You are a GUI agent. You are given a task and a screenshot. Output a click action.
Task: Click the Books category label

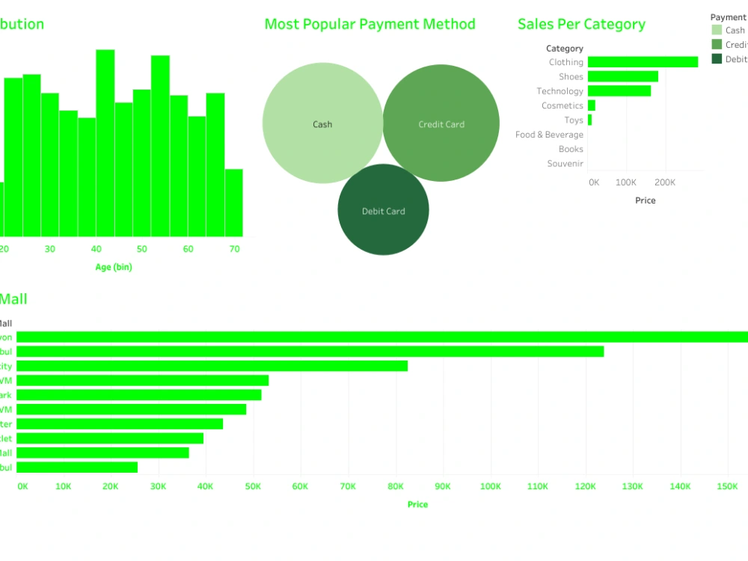coord(571,149)
